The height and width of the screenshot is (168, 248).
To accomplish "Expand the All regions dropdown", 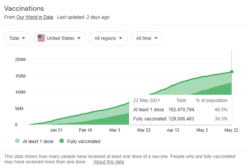I will coord(108,38).
